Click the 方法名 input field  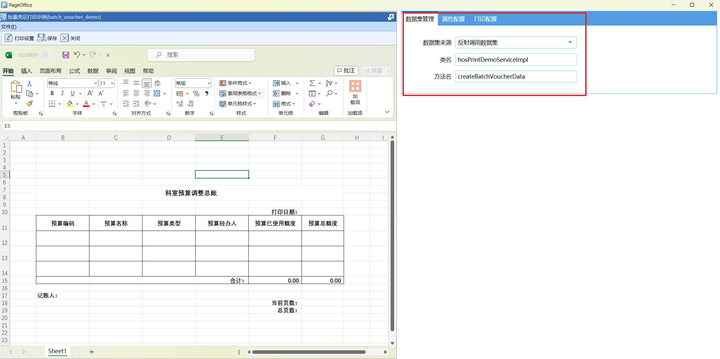pos(516,77)
